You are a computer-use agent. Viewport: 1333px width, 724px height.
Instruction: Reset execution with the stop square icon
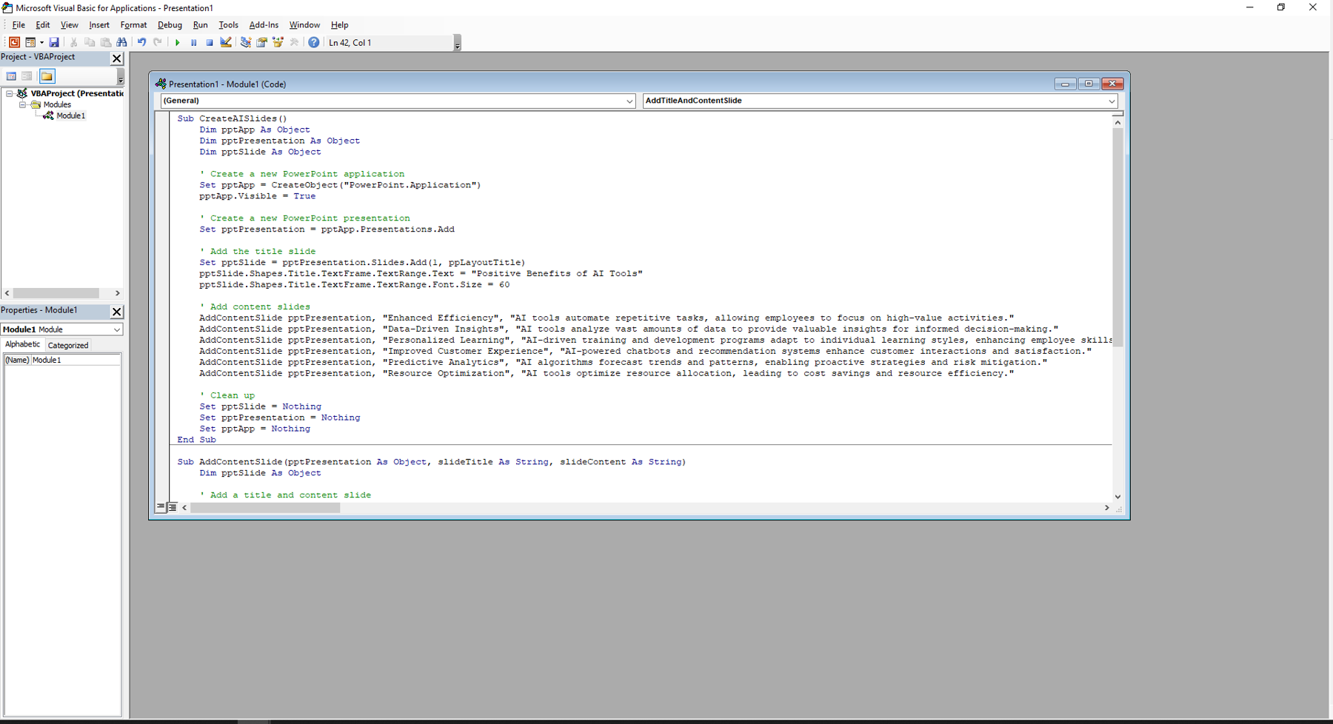[210, 42]
